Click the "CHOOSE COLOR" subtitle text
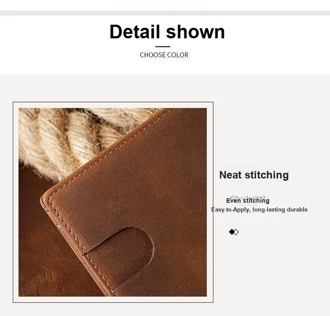This screenshot has height=316, width=330. point(164,55)
